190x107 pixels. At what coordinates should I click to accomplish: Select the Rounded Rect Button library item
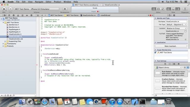point(171,89)
